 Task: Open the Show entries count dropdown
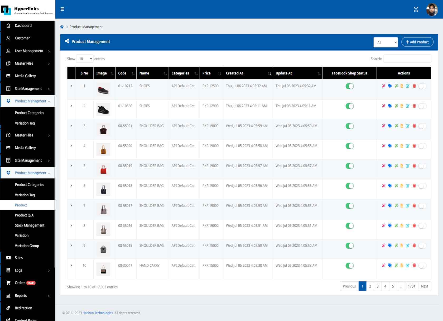point(85,59)
